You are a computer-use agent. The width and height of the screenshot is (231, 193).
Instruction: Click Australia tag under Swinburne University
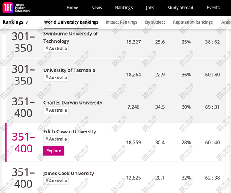coord(56,49)
